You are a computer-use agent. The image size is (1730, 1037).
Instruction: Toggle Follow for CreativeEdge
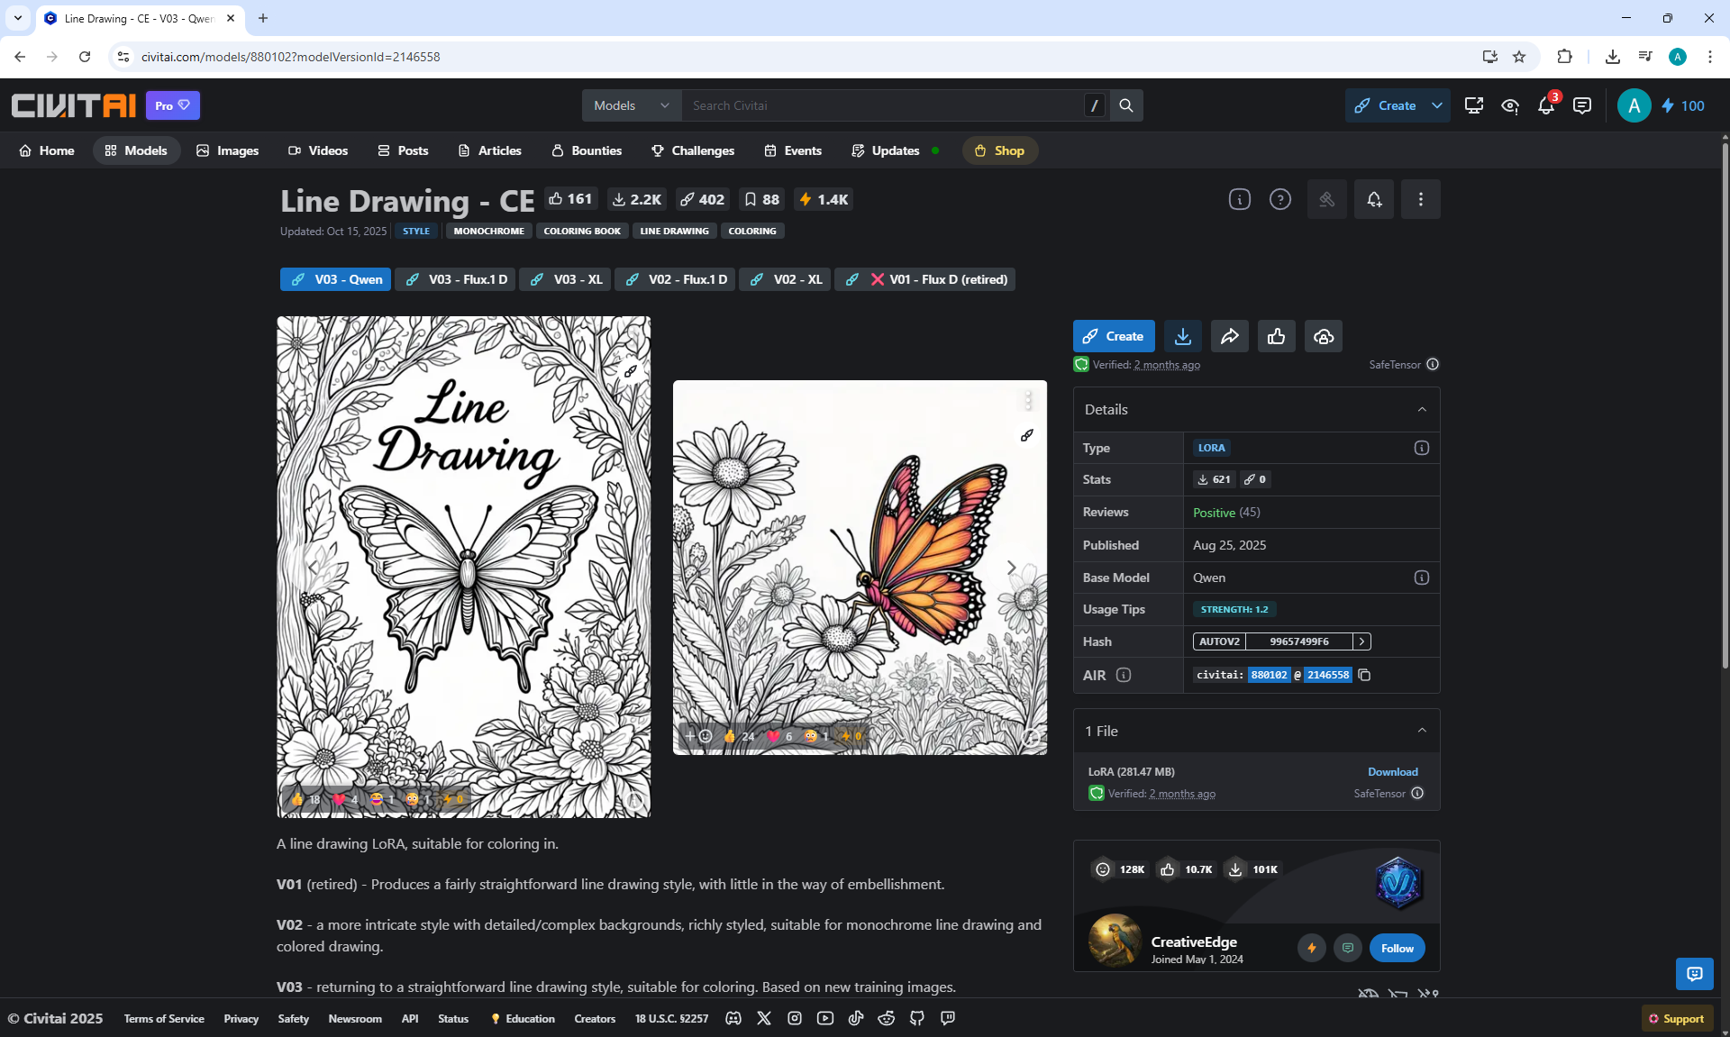pos(1397,948)
